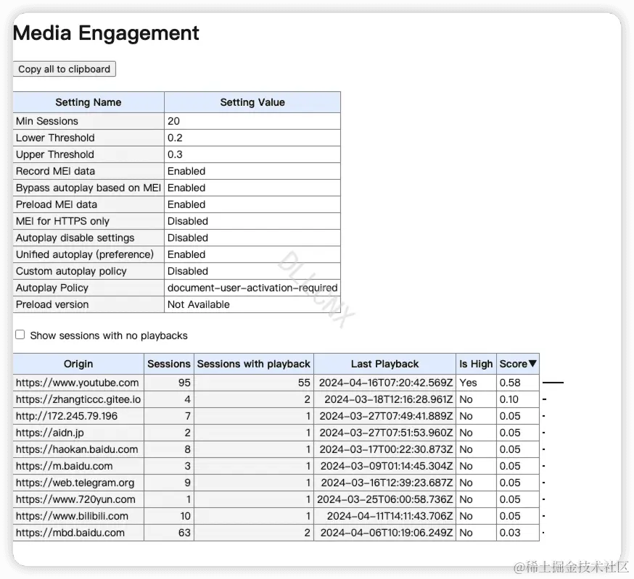The image size is (634, 579).
Task: Click the Yes value in Is High column
Action: 468,383
